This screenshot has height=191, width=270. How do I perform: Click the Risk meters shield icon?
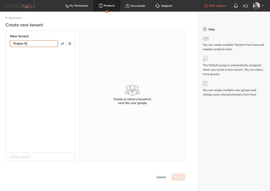[206, 6]
